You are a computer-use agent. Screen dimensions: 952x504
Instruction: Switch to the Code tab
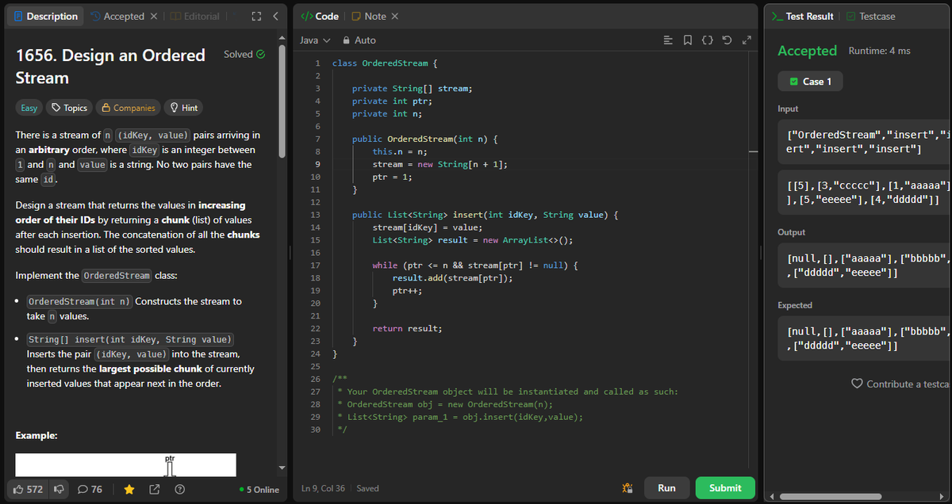tap(320, 17)
